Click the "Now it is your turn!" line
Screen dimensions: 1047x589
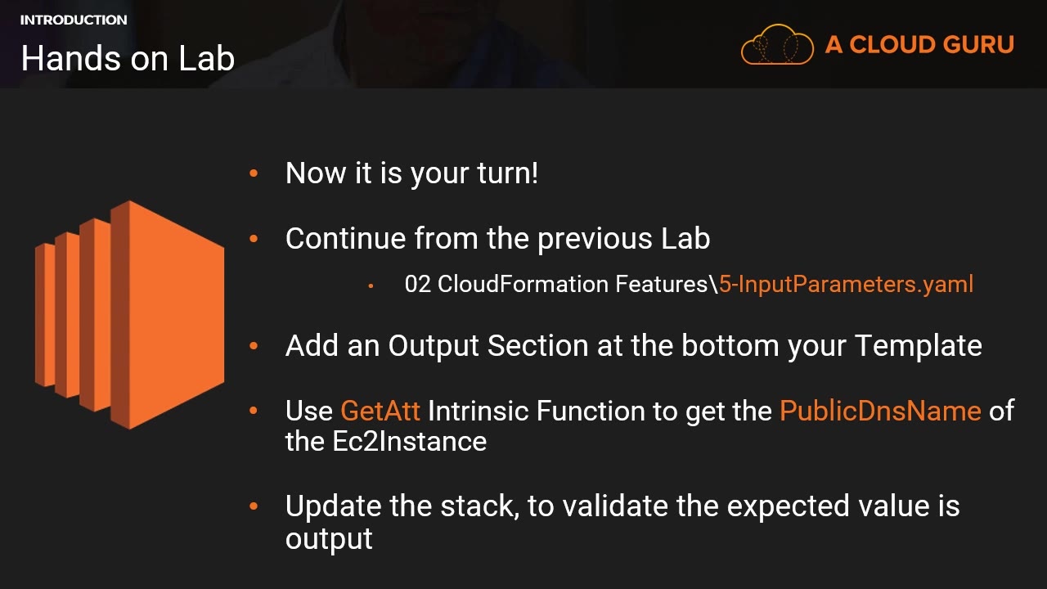[411, 173]
